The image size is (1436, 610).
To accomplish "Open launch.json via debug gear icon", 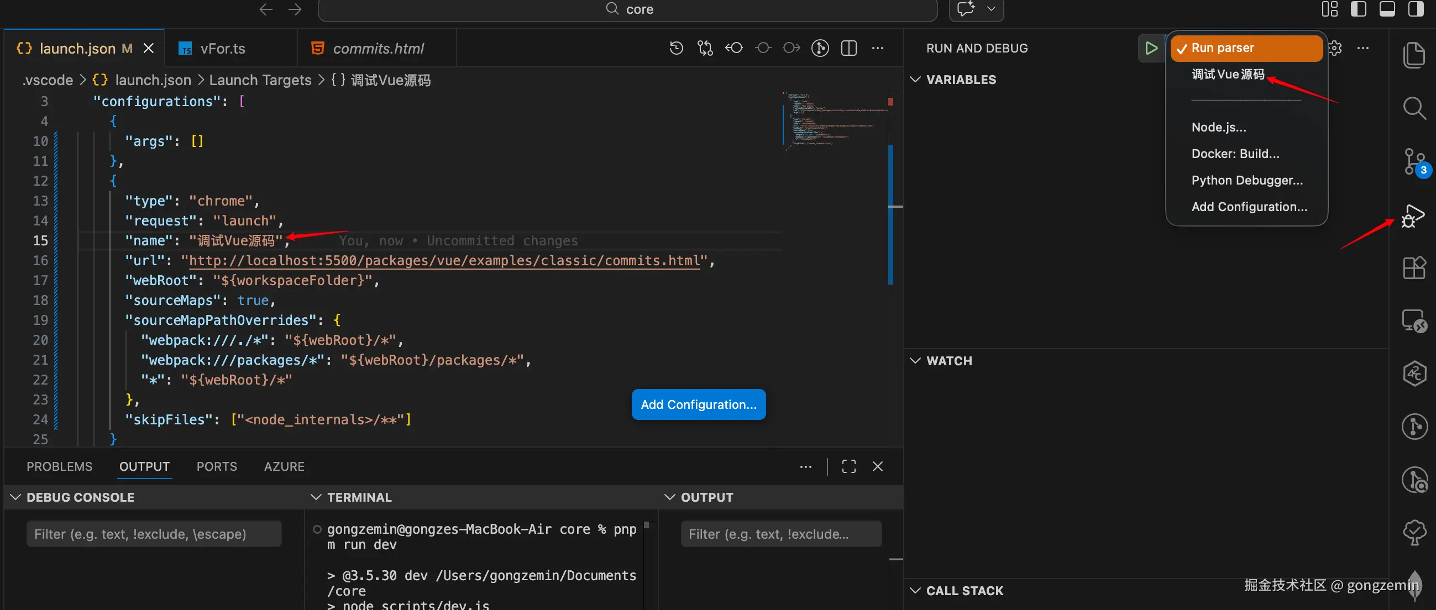I will coord(1335,48).
